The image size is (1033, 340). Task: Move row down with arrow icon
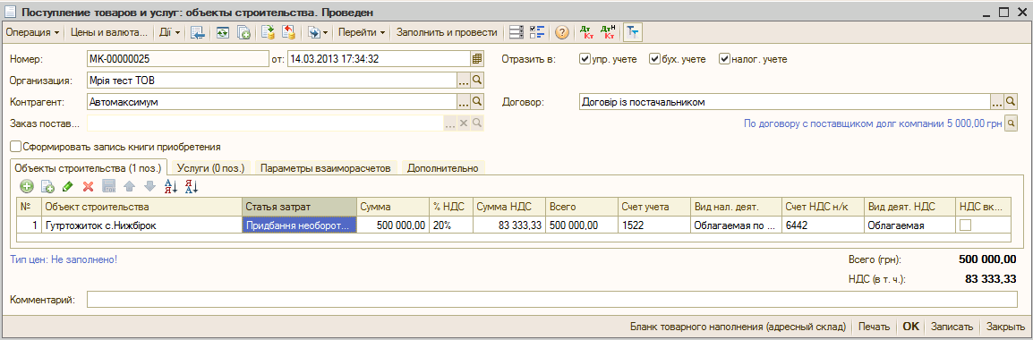150,186
